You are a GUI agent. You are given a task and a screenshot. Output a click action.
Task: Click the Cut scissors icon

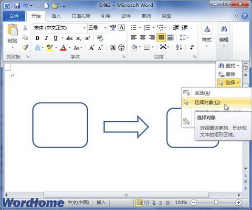coord(25,28)
